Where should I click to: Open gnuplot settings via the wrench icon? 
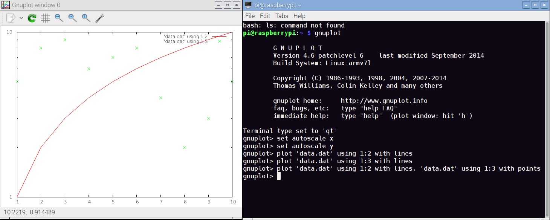coord(99,18)
